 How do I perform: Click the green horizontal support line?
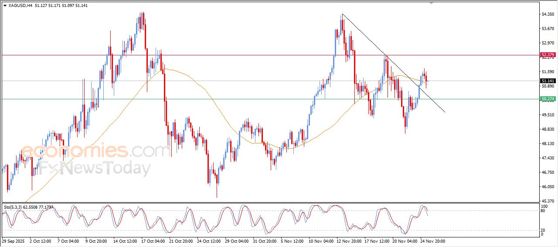tap(262, 99)
